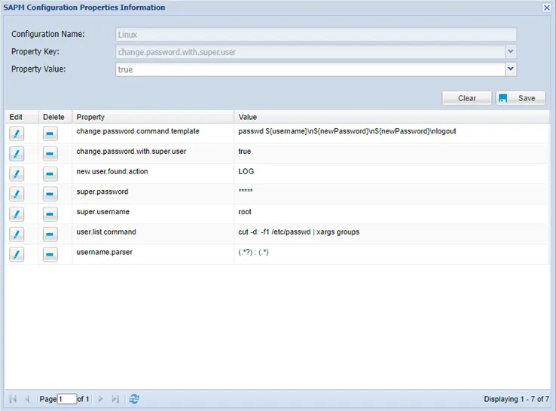This screenshot has height=411, width=556.
Task: Click the Delete column header
Action: pyautogui.click(x=55, y=117)
